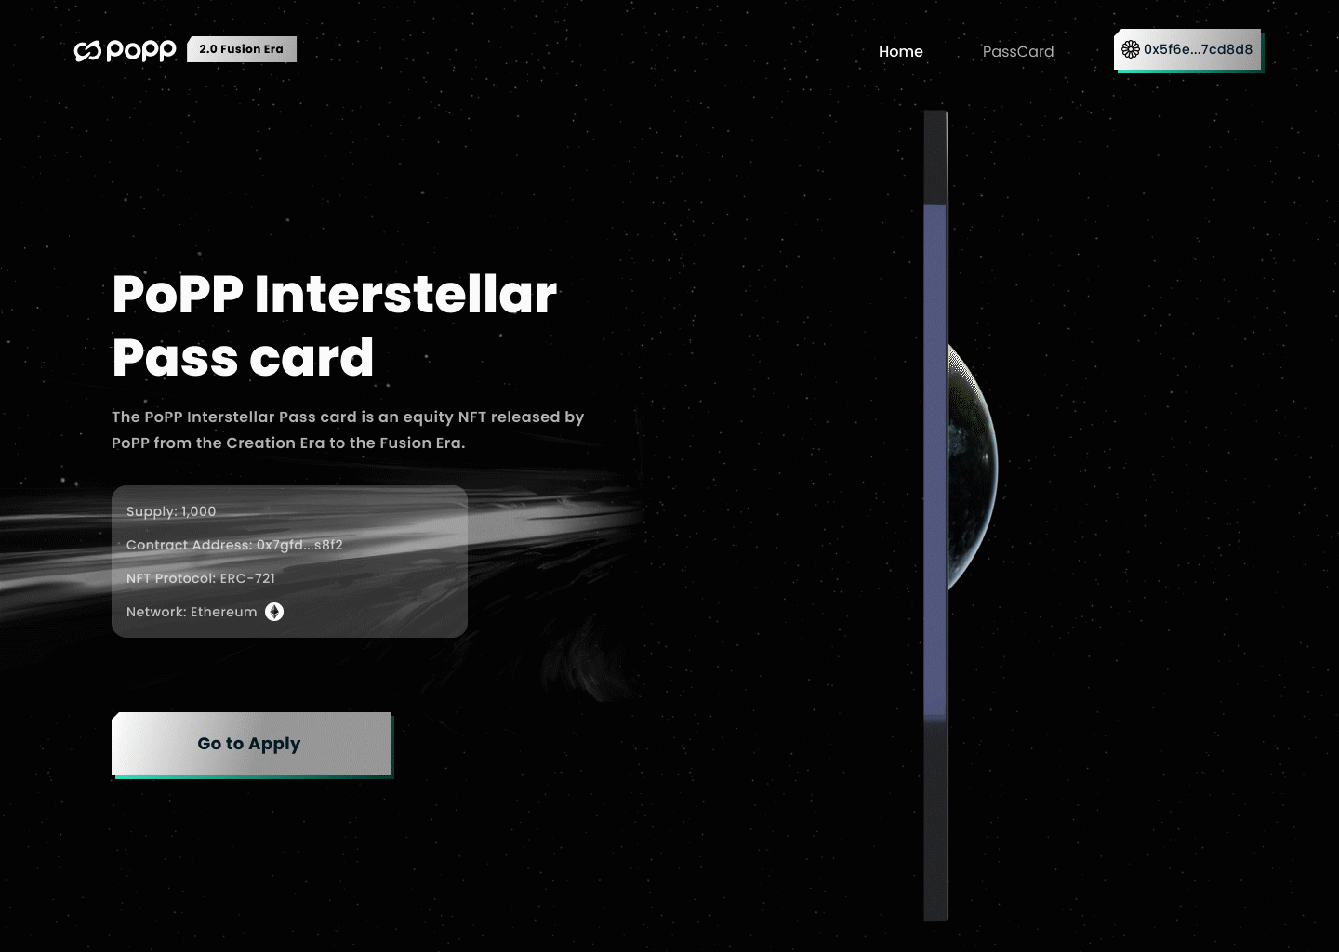Click the PoPP Interstellar Pass card heading
Screen dimensions: 1339x952
[335, 325]
